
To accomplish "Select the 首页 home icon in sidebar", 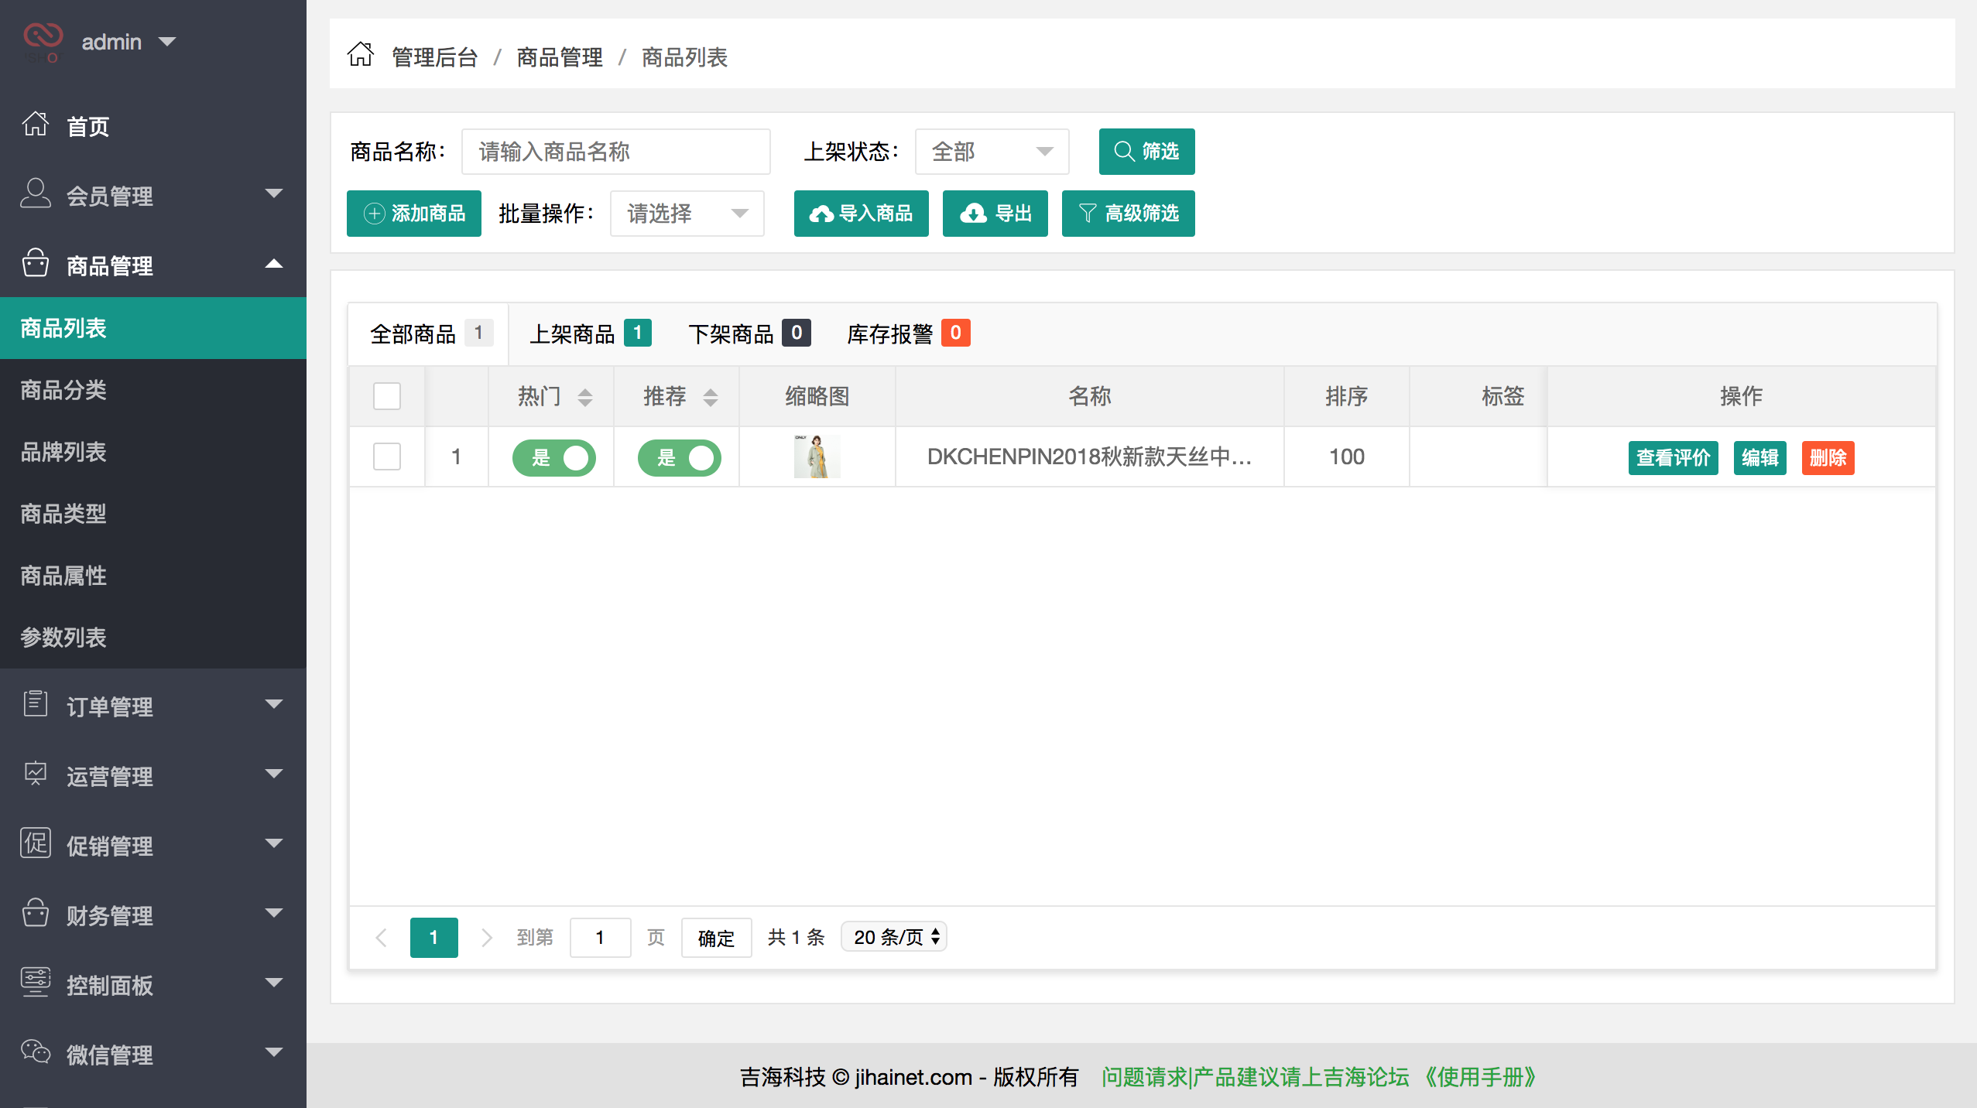I will point(35,126).
